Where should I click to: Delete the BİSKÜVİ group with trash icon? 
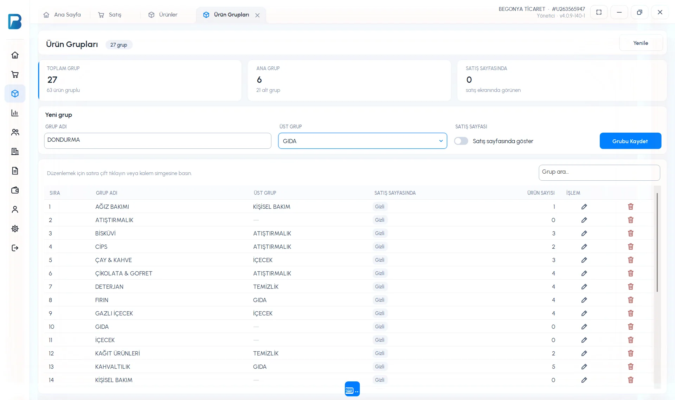coord(631,233)
